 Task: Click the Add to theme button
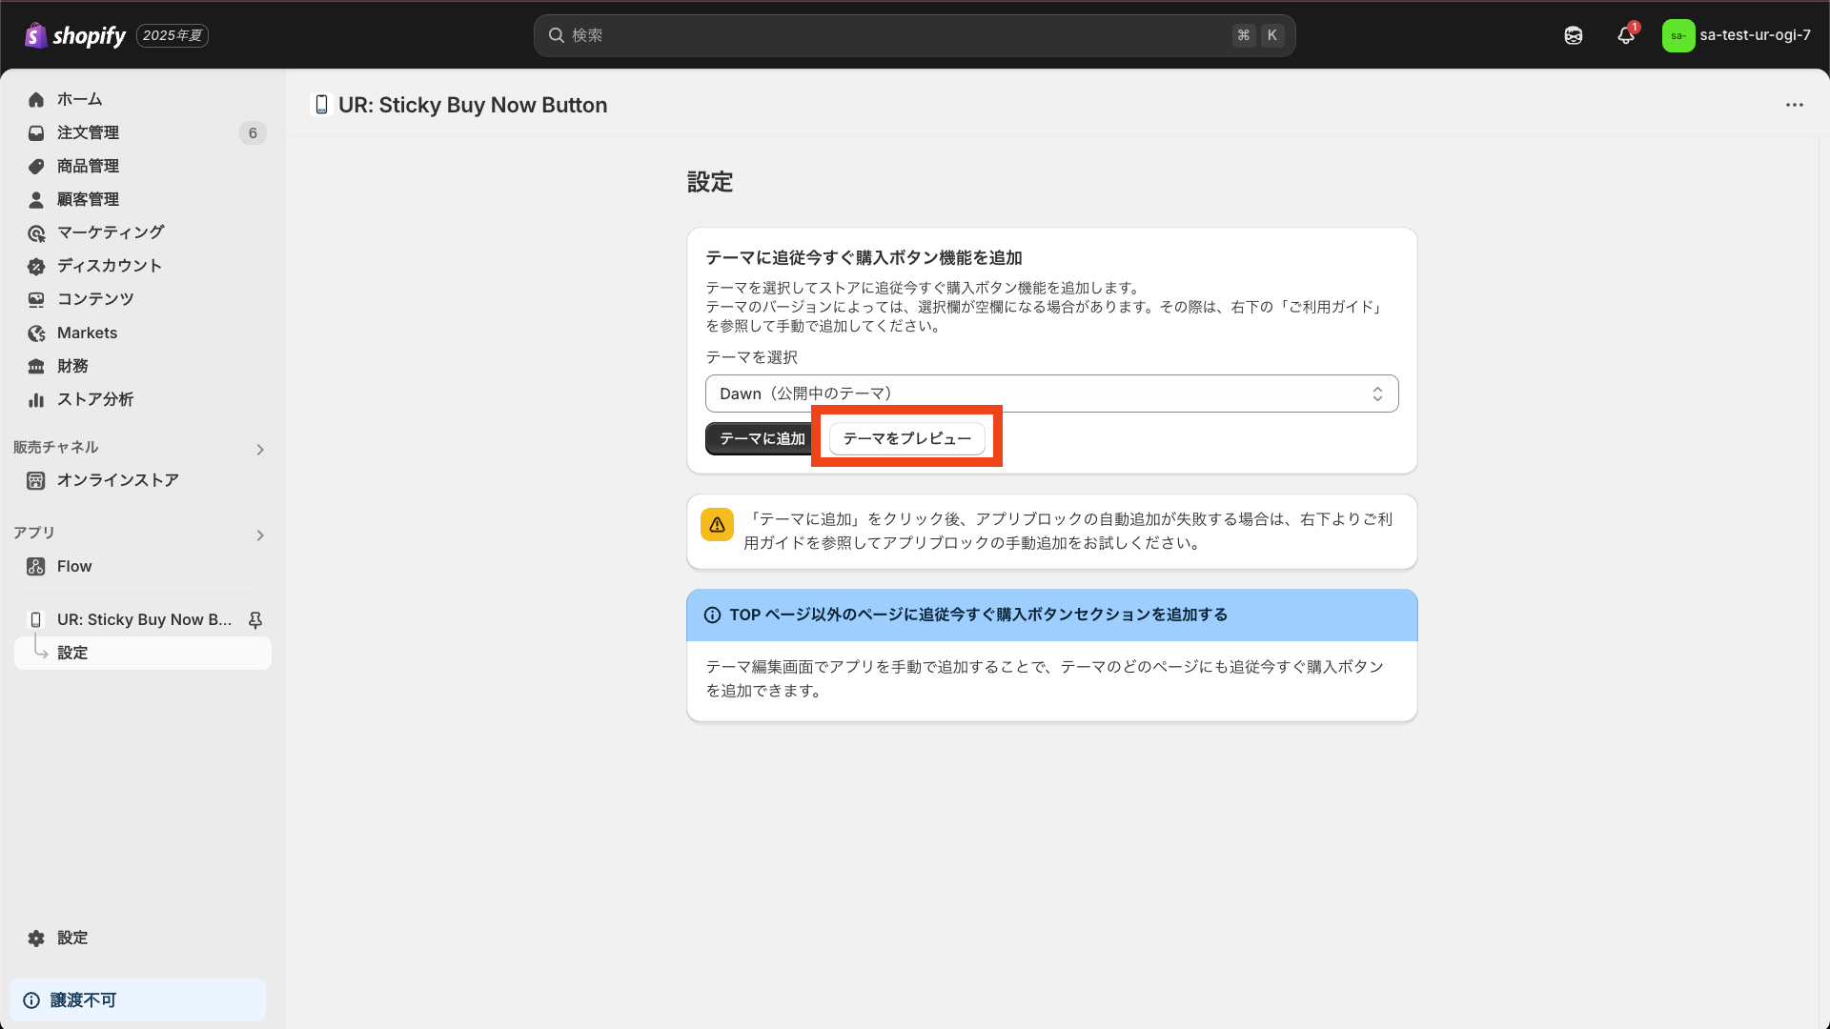[x=760, y=439]
